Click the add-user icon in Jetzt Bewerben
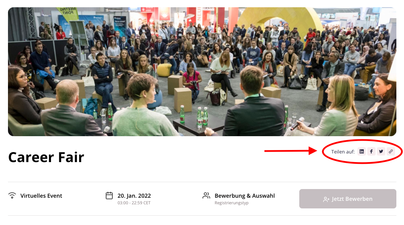Screen dimensions: 404x225 (326, 199)
